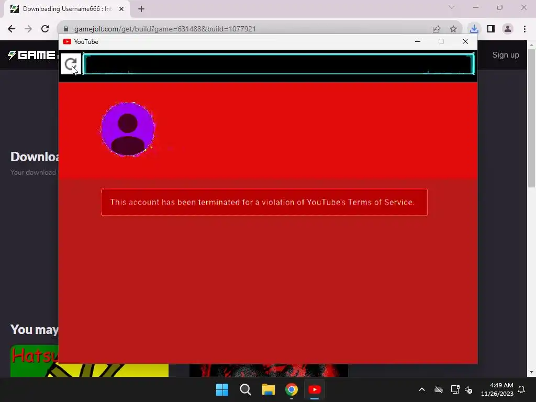Open notifications bell in taskbar
The height and width of the screenshot is (402, 536).
521,389
